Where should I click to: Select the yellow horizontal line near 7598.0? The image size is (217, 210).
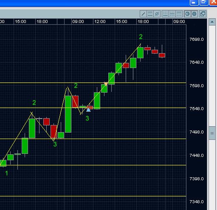(93, 82)
